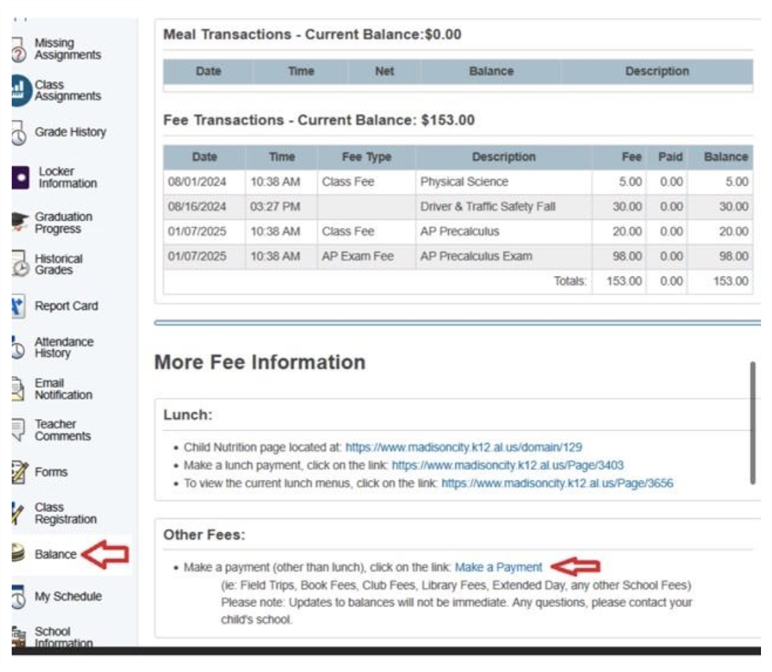This screenshot has height=672, width=772.
Task: Go to Class Assignments
Action: 67,90
